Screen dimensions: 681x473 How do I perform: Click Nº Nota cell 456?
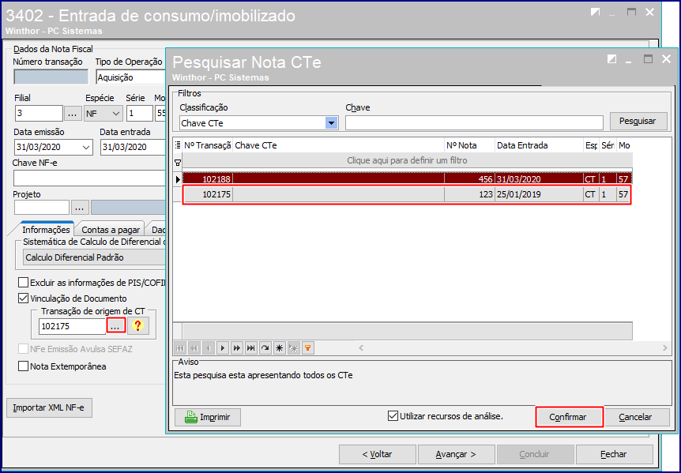(469, 178)
